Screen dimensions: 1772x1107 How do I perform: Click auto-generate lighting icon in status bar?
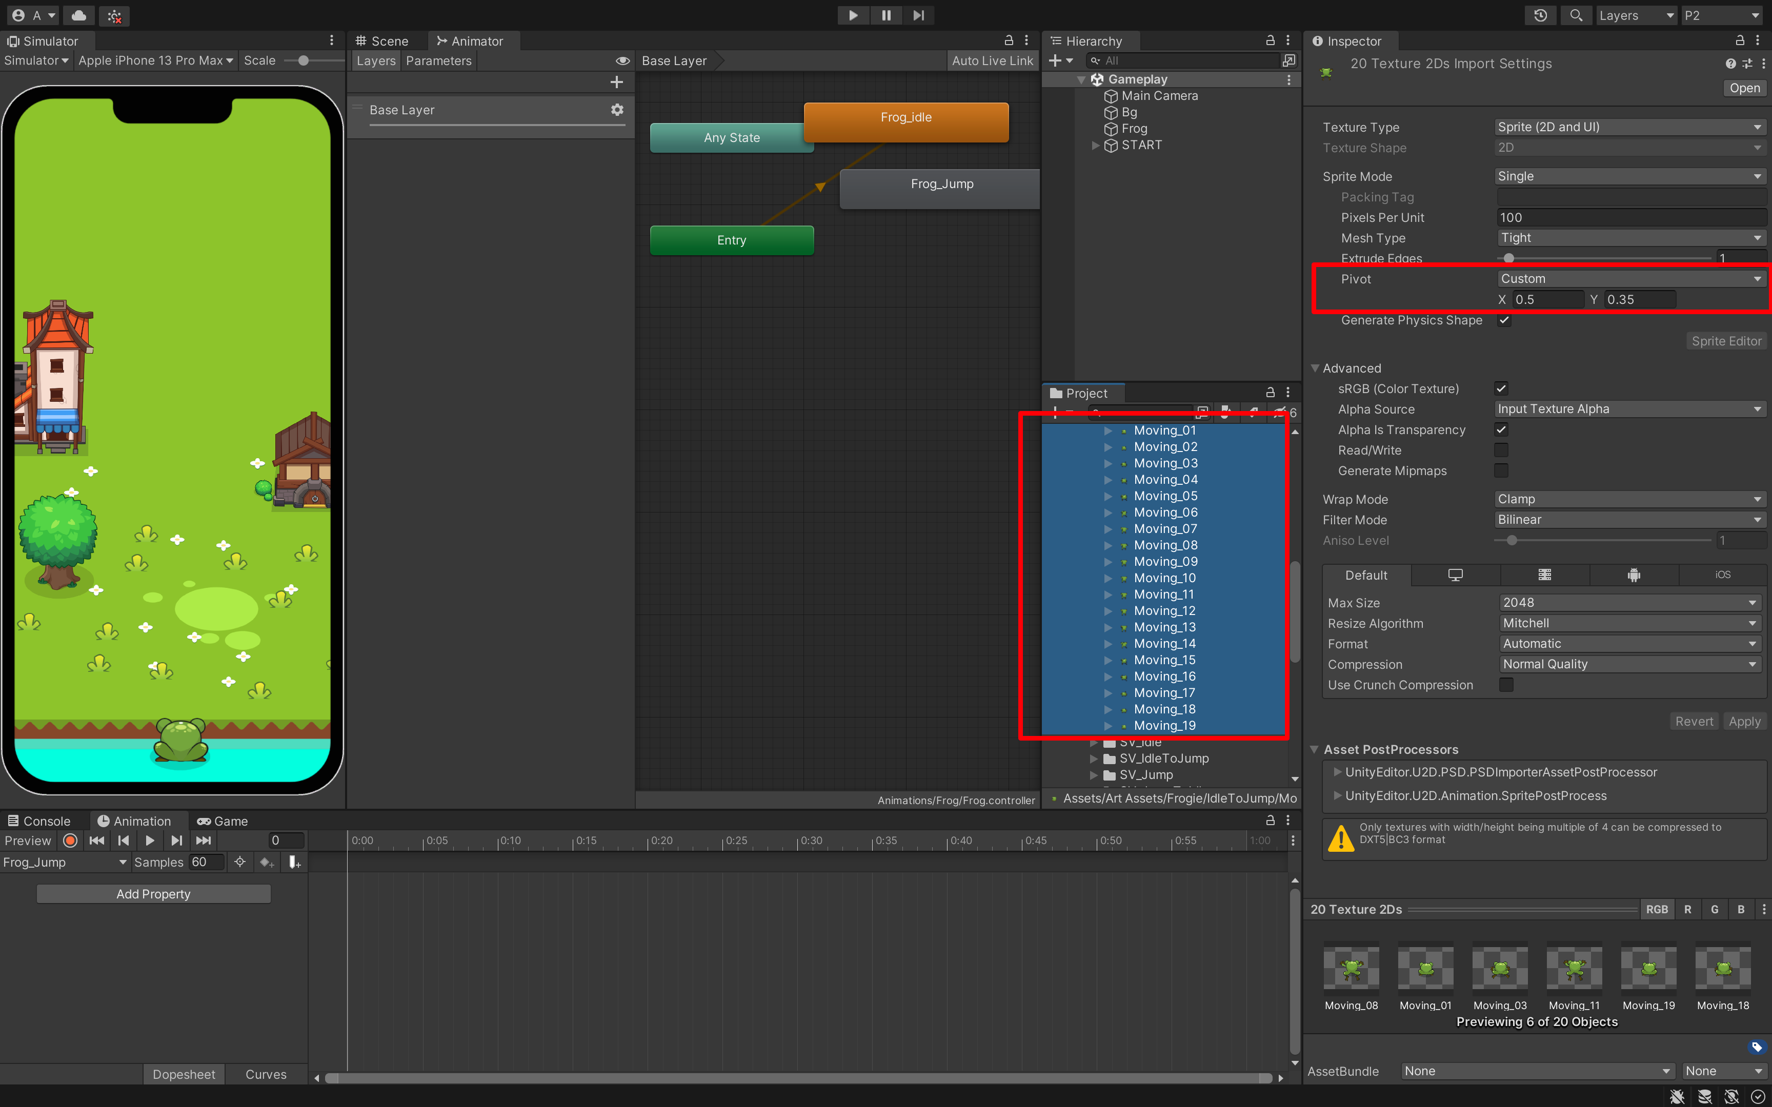[x=1731, y=1097]
